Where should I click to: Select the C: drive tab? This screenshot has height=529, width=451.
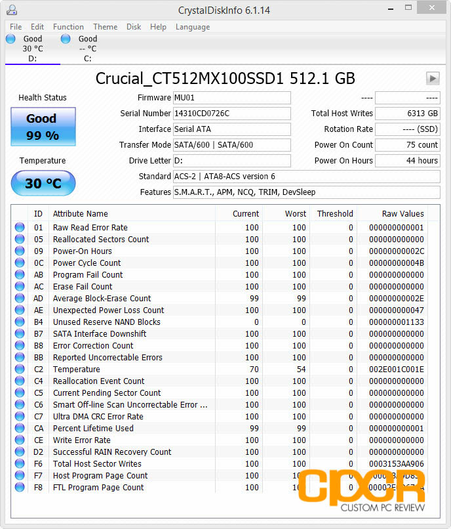88,49
